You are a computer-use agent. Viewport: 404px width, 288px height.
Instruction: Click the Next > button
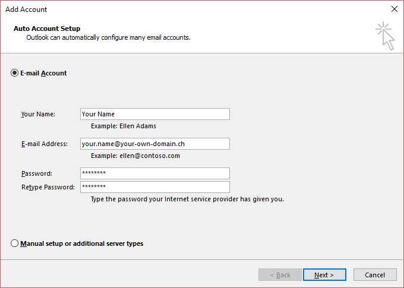[x=324, y=275]
